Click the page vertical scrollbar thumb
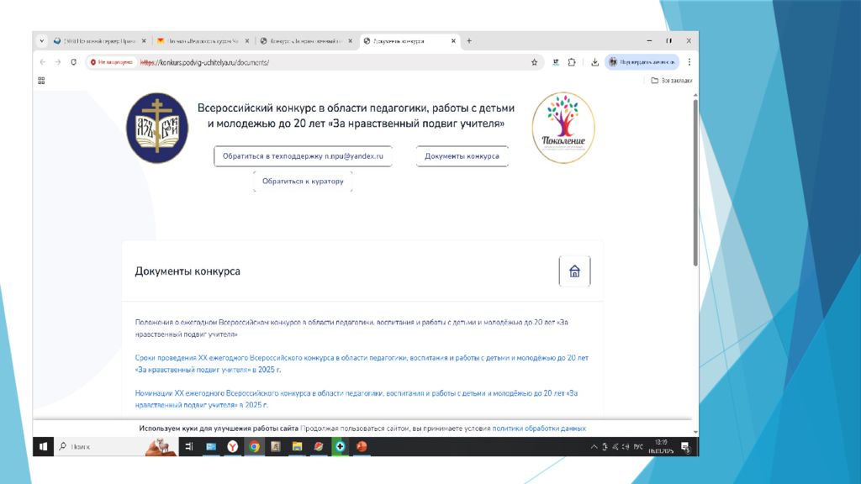This screenshot has height=484, width=861. (695, 184)
